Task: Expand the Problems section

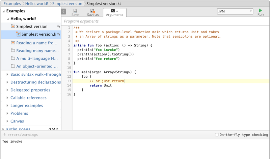Action: (x=7, y=113)
